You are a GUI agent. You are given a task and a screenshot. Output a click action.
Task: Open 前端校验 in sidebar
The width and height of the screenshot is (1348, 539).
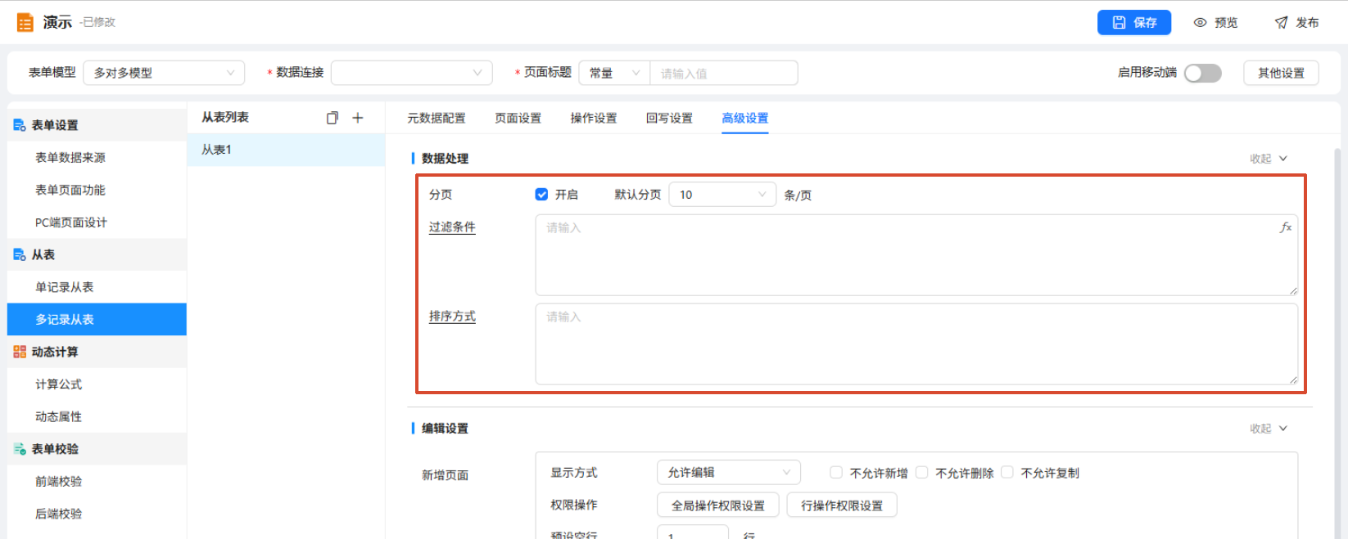click(x=97, y=482)
